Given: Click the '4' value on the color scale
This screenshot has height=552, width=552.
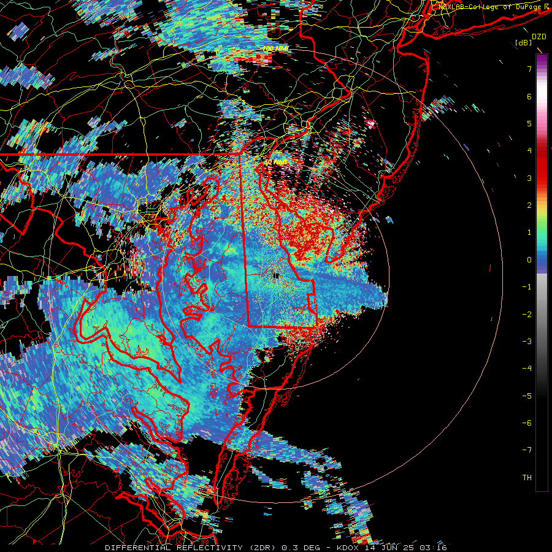Looking at the screenshot, I should coord(529,151).
